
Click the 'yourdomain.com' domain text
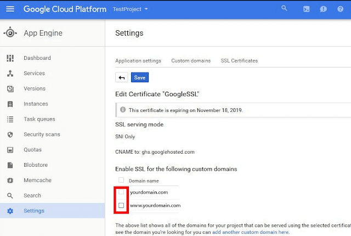149,192
